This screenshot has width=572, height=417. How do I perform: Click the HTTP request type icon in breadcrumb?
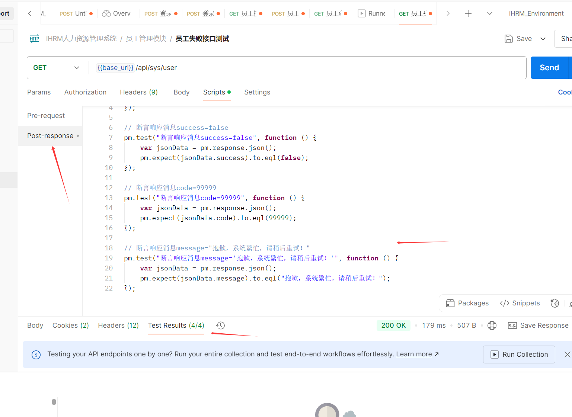click(x=35, y=39)
